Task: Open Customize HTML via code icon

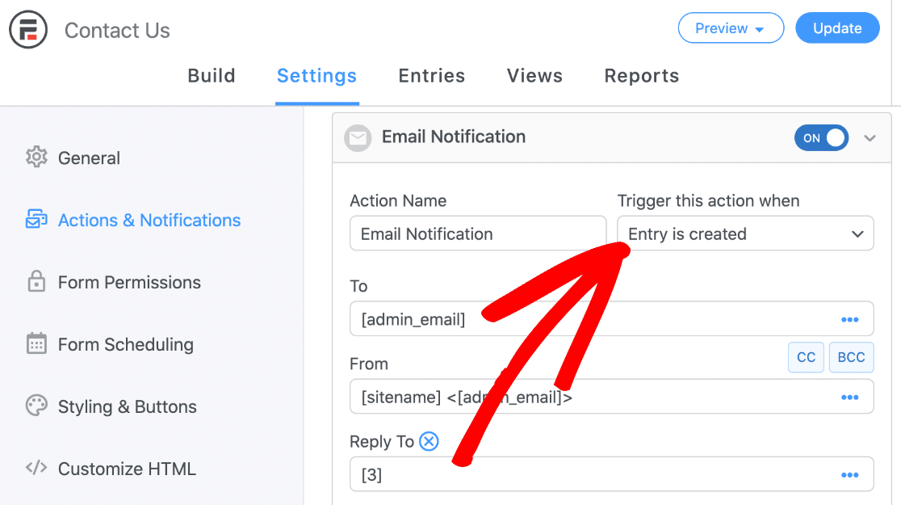Action: 36,469
